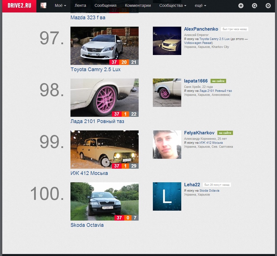
Task: Click FelyaKharkov's face avatar
Action: tap(167, 144)
